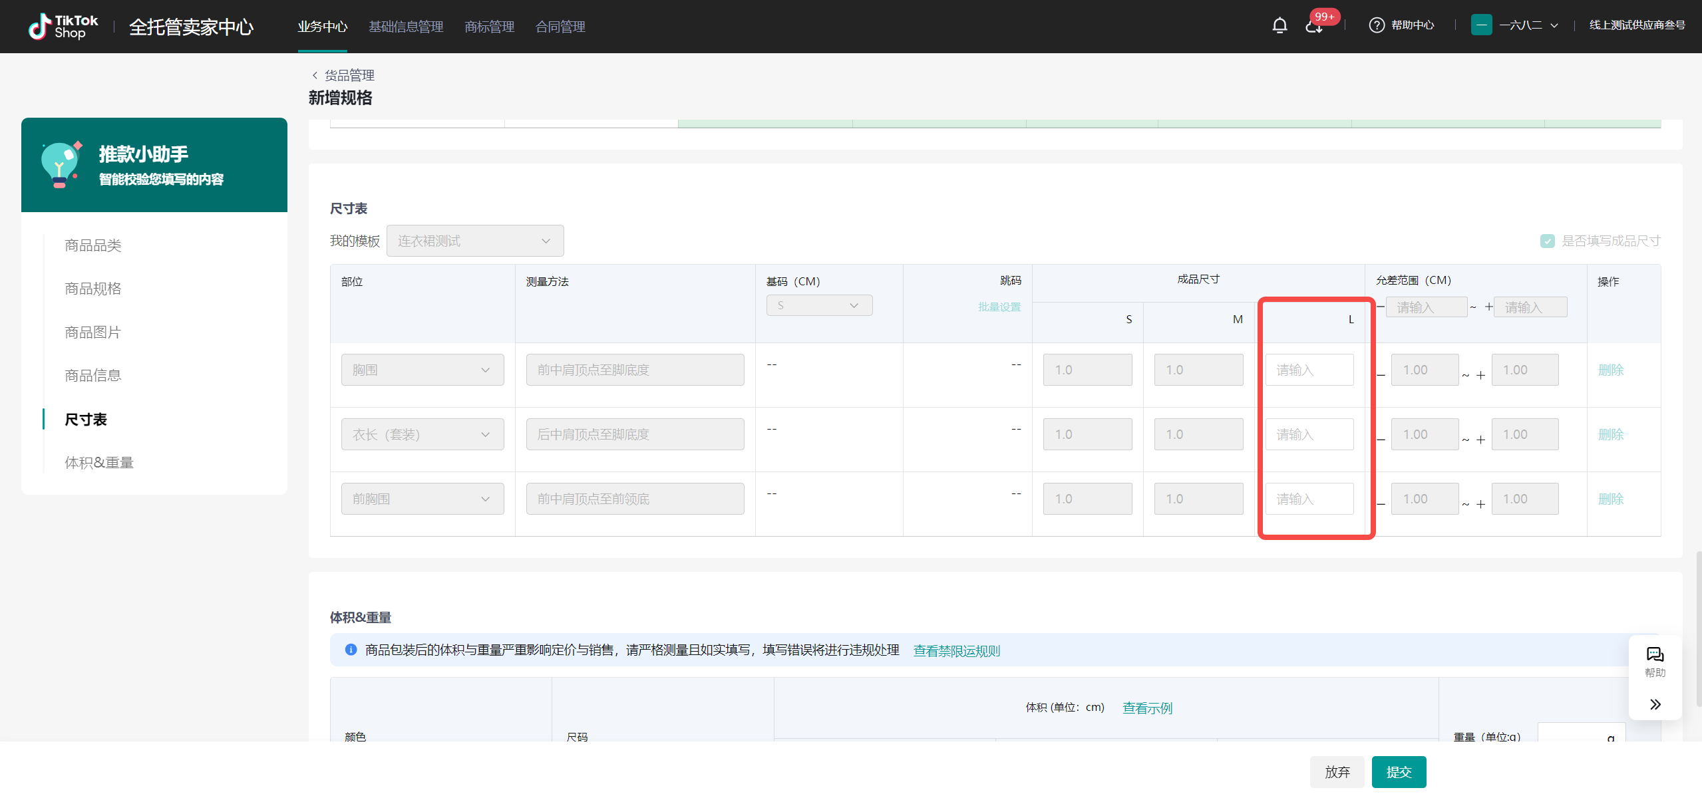The width and height of the screenshot is (1702, 802).
Task: Click the 胸围 measurement method field
Action: 635,370
